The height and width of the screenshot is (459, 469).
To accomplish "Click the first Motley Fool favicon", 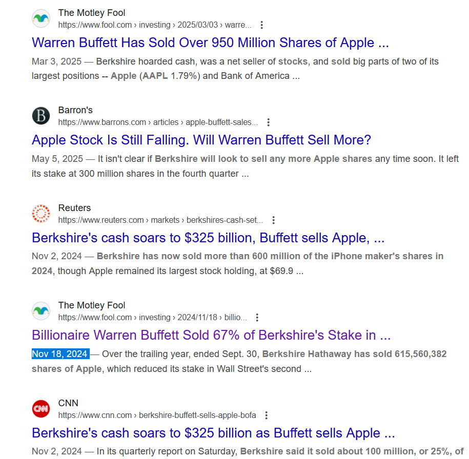I will (x=41, y=18).
